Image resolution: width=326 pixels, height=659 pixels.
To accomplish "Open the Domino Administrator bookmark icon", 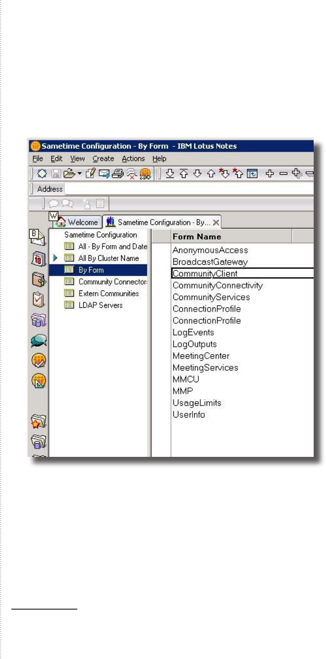I will 38,360.
